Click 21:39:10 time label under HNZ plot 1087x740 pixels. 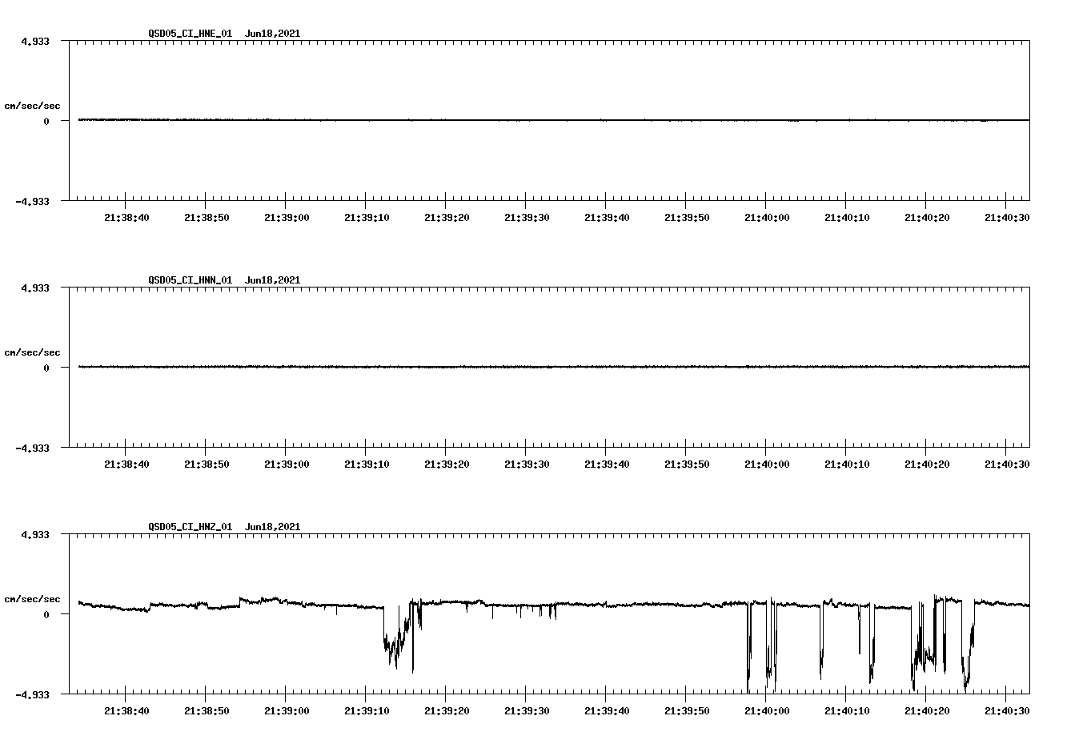point(367,711)
